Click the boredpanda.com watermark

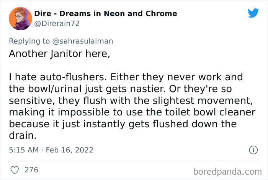pyautogui.click(x=227, y=172)
